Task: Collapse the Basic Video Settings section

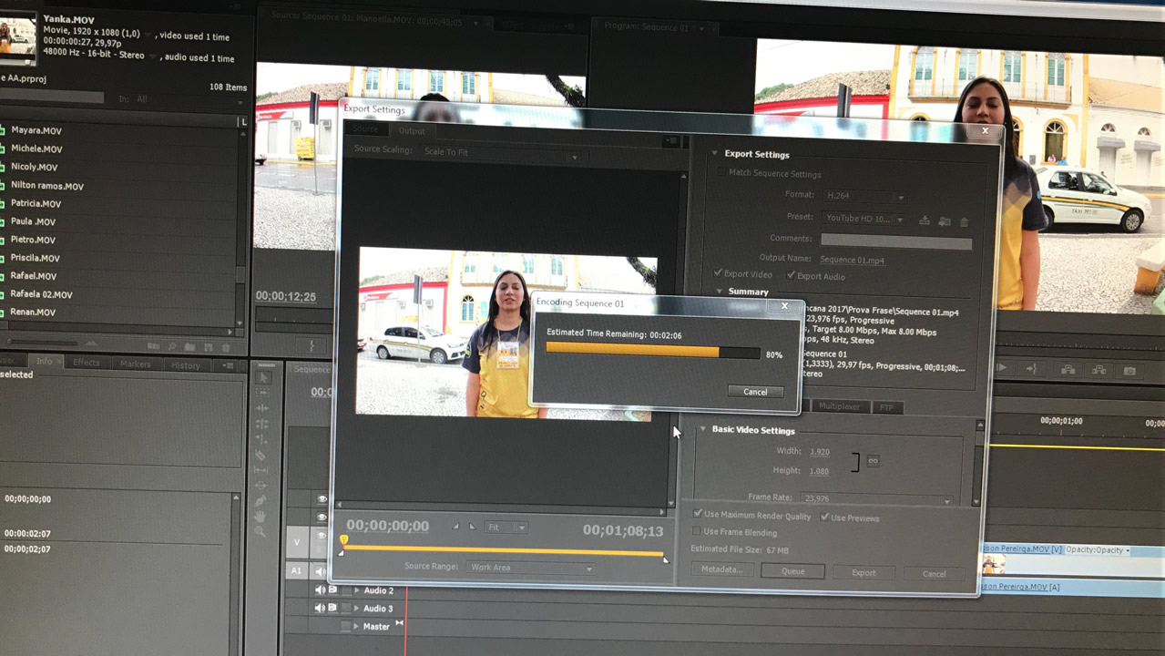Action: click(x=702, y=429)
